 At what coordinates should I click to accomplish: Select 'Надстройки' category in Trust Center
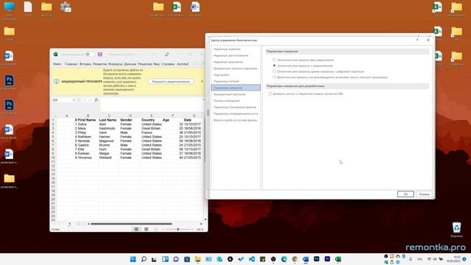pyautogui.click(x=235, y=75)
